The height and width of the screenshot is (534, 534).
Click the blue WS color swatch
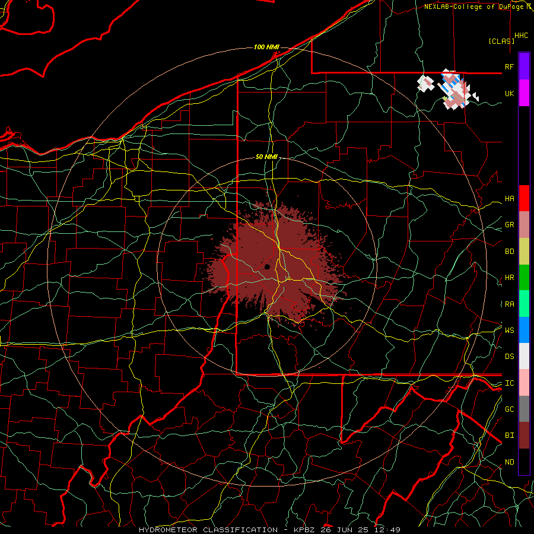tap(524, 330)
